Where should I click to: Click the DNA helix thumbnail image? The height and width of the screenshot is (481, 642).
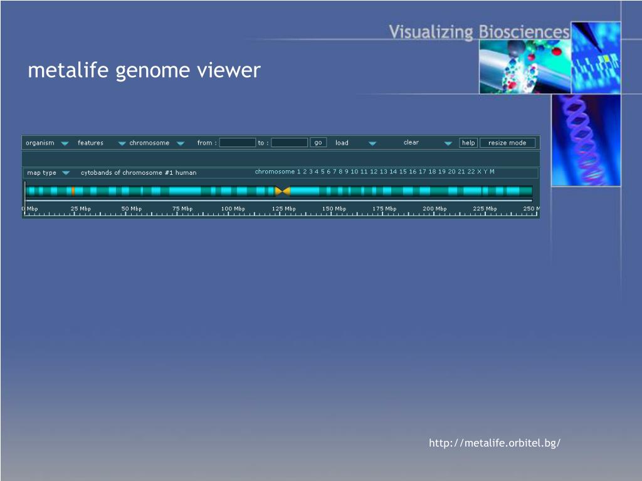point(586,140)
